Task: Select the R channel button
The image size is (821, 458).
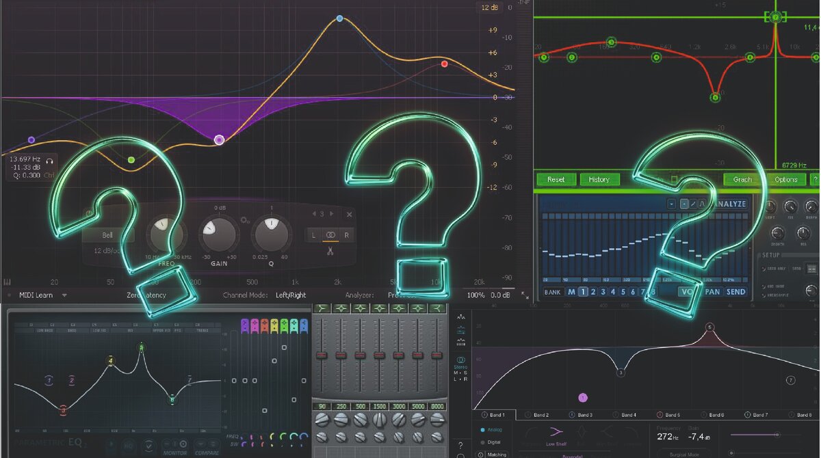Action: [346, 234]
